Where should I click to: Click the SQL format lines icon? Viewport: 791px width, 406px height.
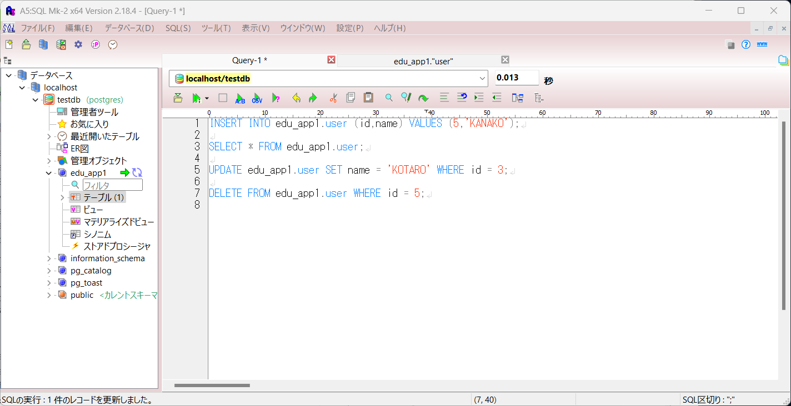click(444, 98)
